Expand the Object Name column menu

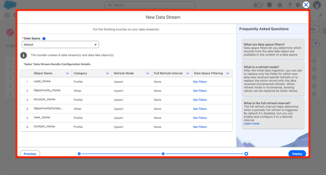pos(67,73)
